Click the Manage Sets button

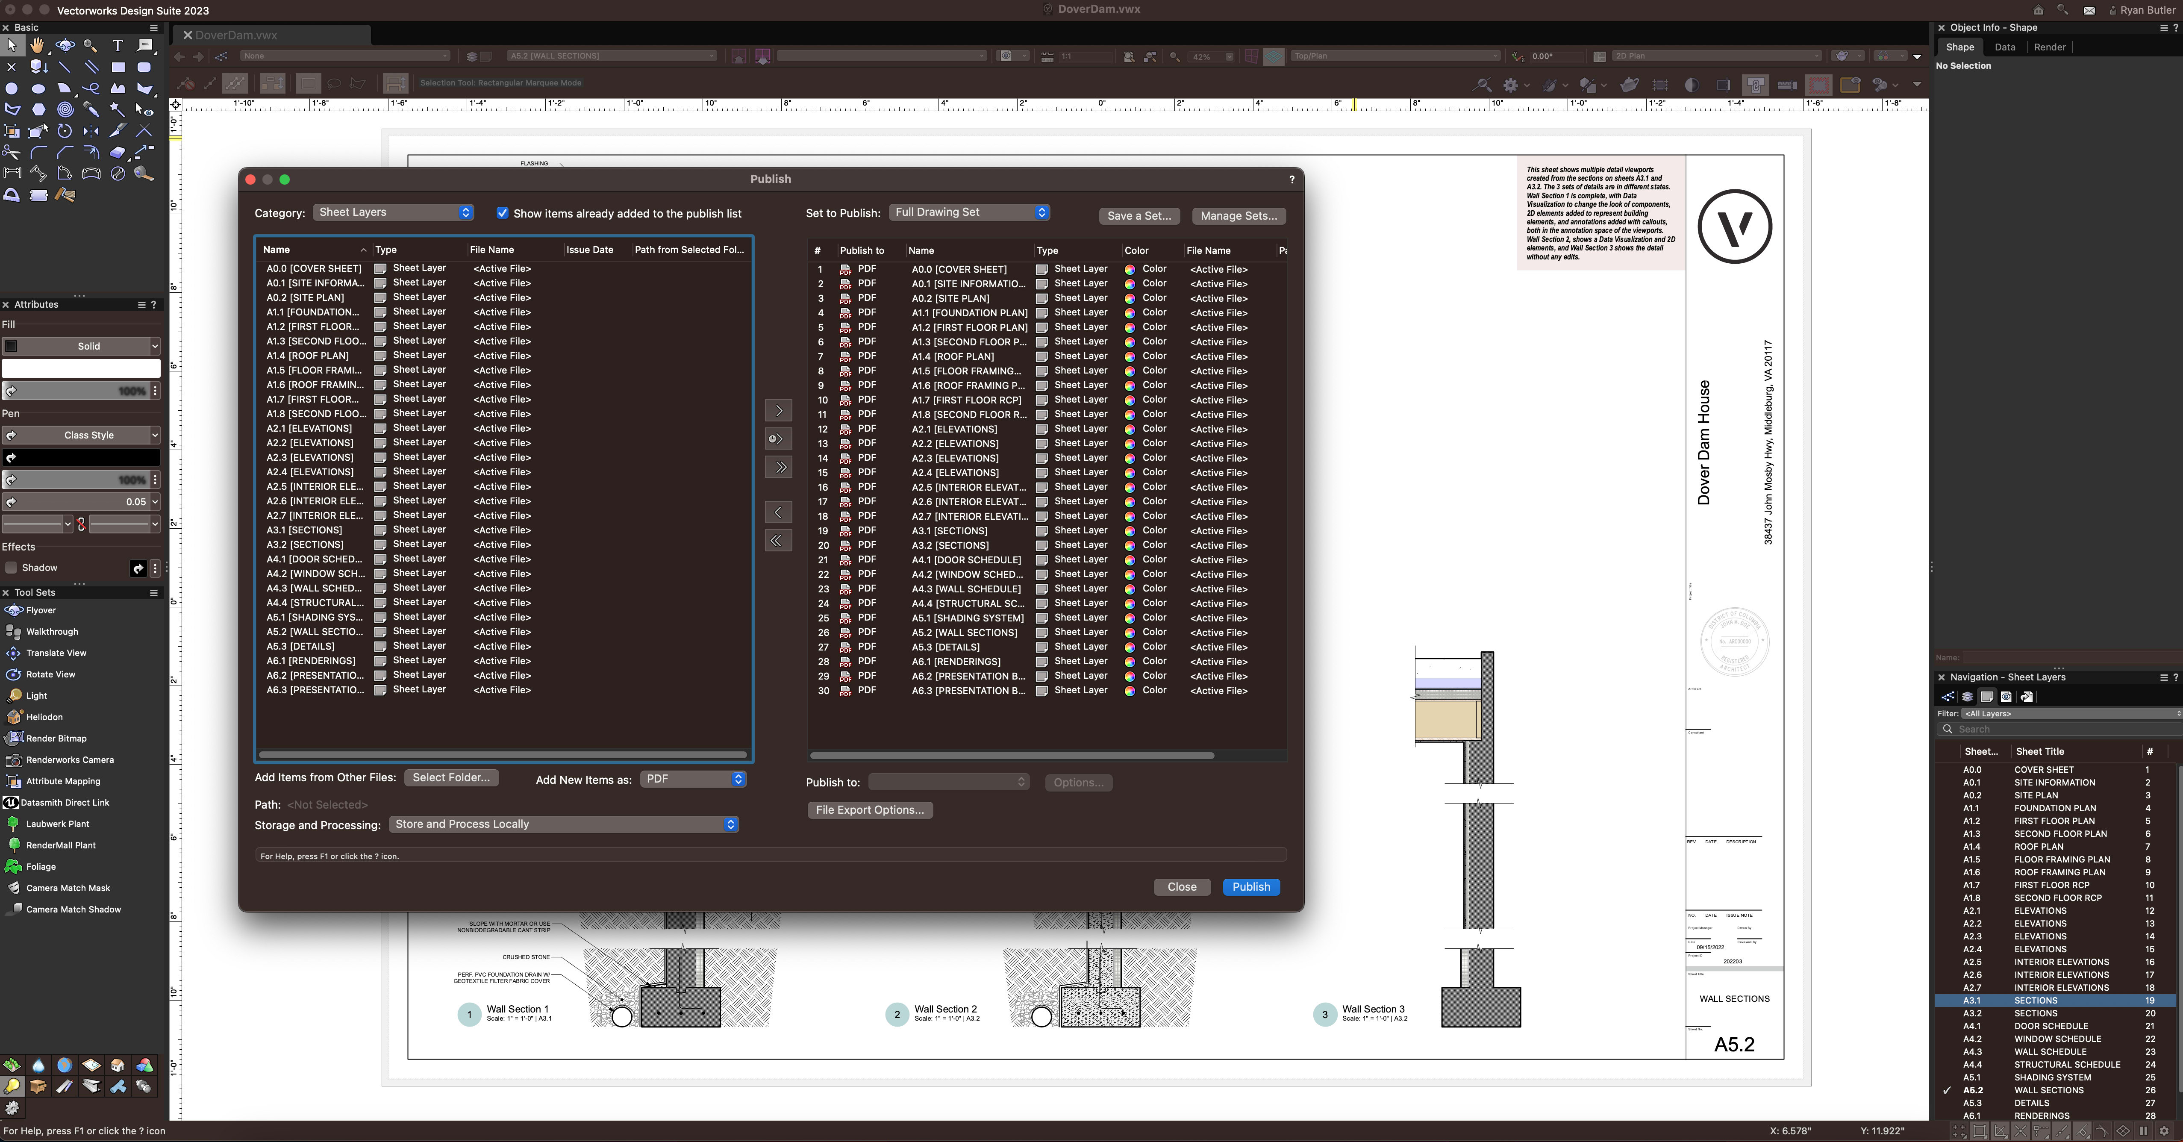pos(1238,216)
